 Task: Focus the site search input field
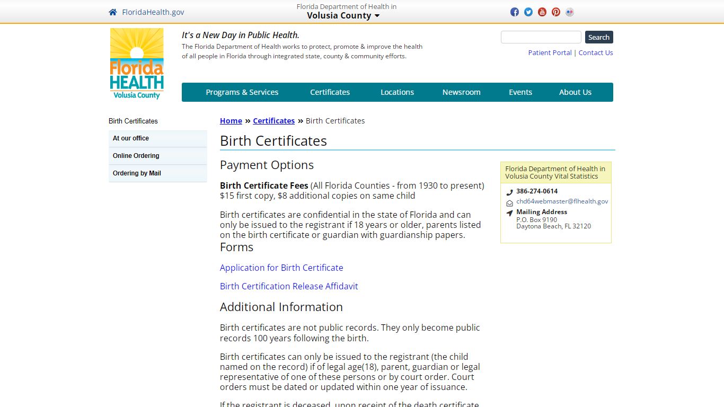(x=541, y=37)
